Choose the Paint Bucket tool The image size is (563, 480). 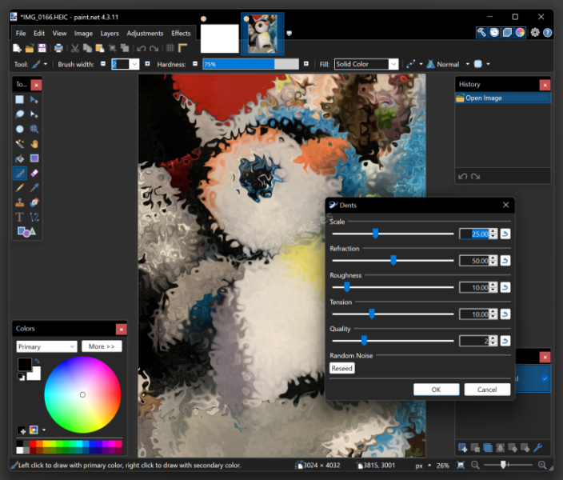20,158
